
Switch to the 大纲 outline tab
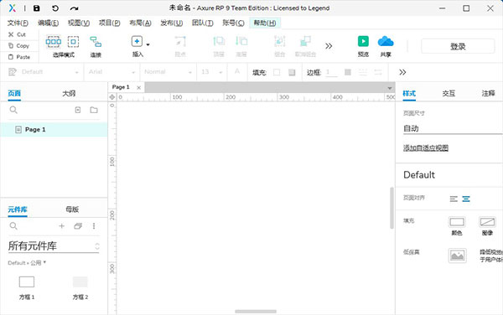point(69,93)
